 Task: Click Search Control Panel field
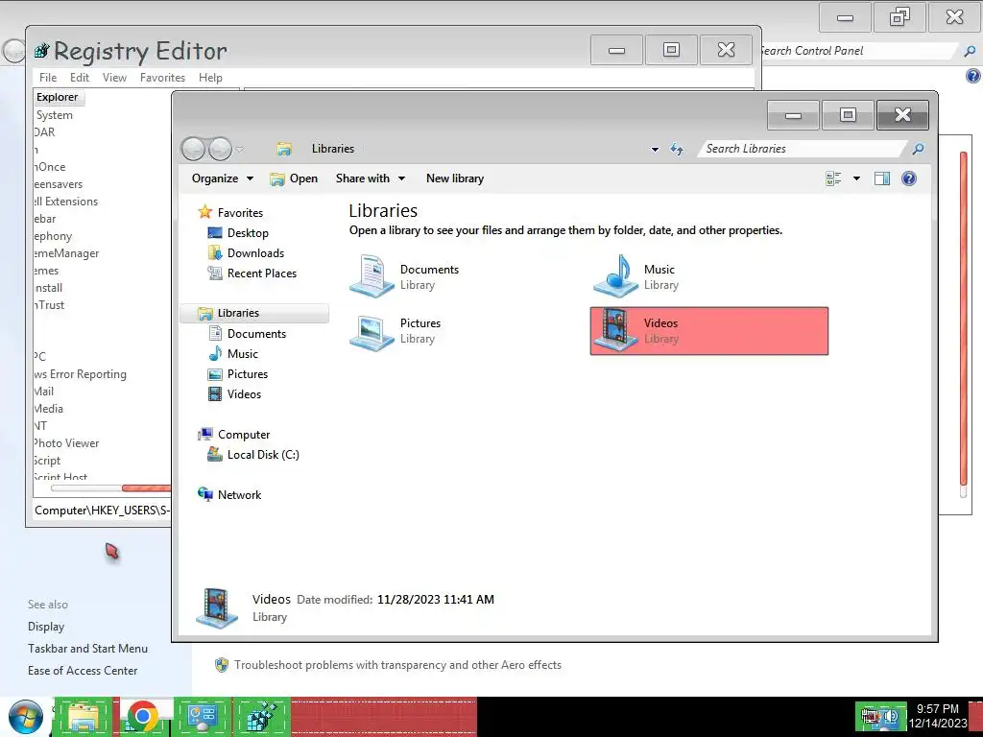859,51
